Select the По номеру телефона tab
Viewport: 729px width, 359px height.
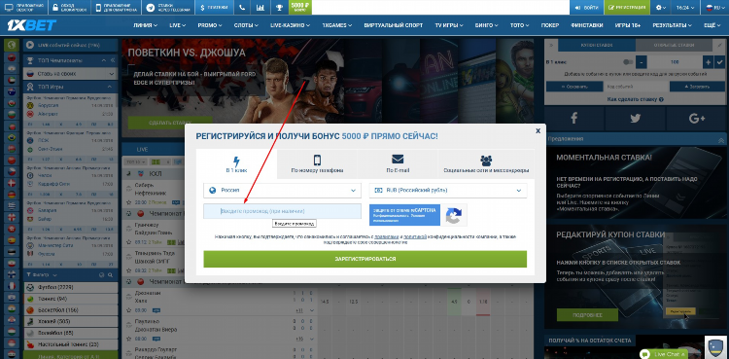(x=317, y=163)
